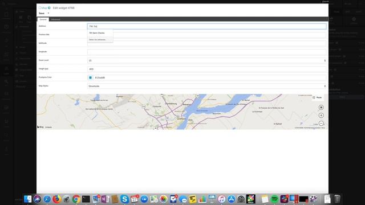Switch to the General tab
The width and height of the screenshot is (365, 205).
tap(43, 19)
